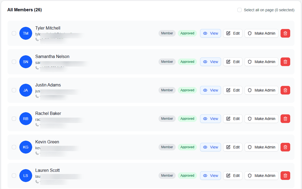Click the Member badge on Rachel Baker's row
The height and width of the screenshot is (189, 302).
167,119
